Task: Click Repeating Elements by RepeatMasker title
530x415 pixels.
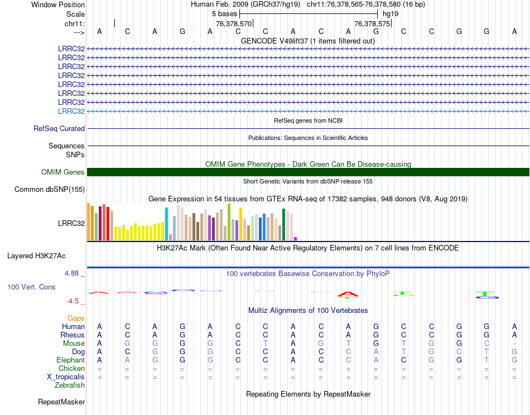Action: [308, 394]
